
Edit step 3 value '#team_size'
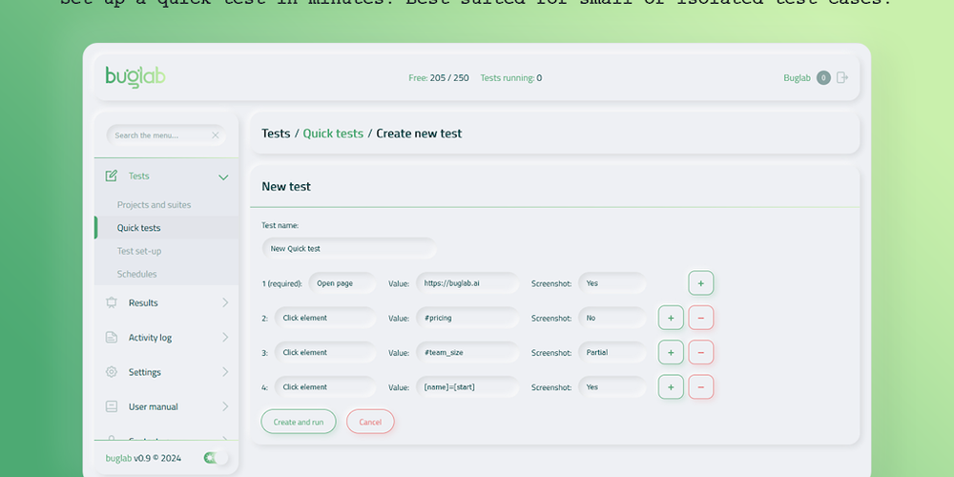[x=467, y=352]
